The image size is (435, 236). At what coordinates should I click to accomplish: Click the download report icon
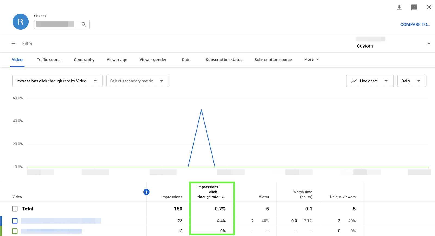click(399, 7)
